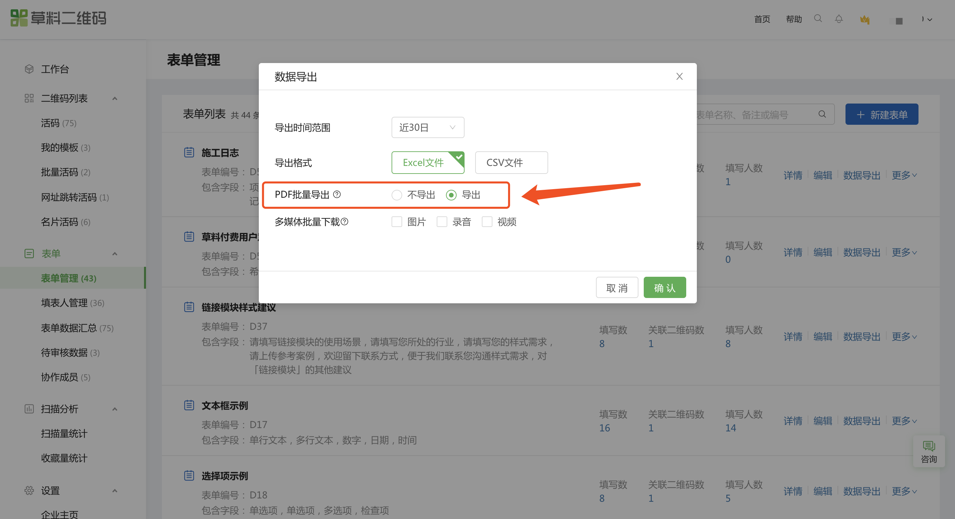The image size is (955, 519).
Task: Click the 施工日志 form icon
Action: click(189, 152)
